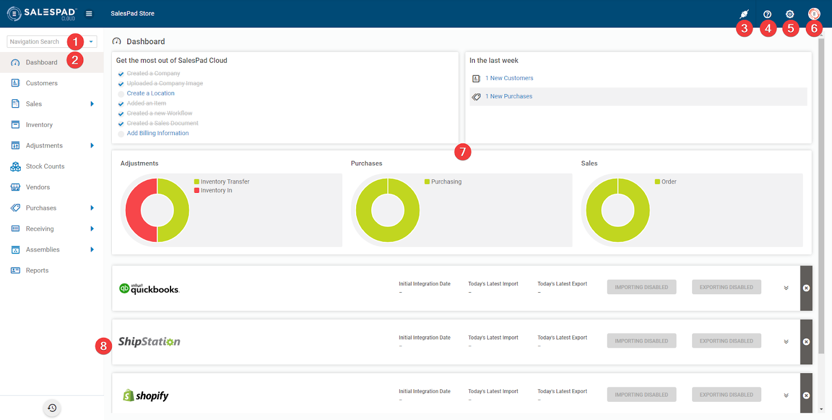832x420 pixels.
Task: Expand the QuickBooks integration details chevron
Action: click(786, 288)
